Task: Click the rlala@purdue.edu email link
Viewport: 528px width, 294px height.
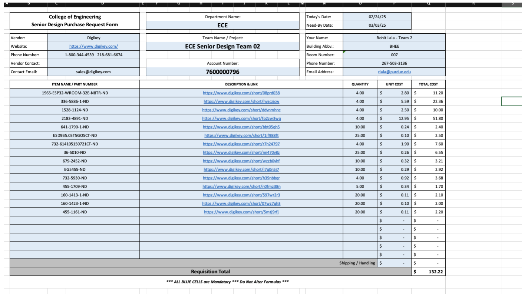Action: click(394, 72)
